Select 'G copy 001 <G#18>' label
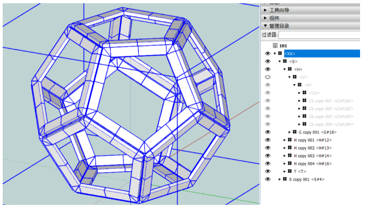 pyautogui.click(x=317, y=132)
